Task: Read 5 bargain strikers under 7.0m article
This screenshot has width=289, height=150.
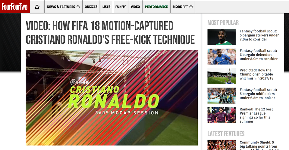Action: pos(259,35)
